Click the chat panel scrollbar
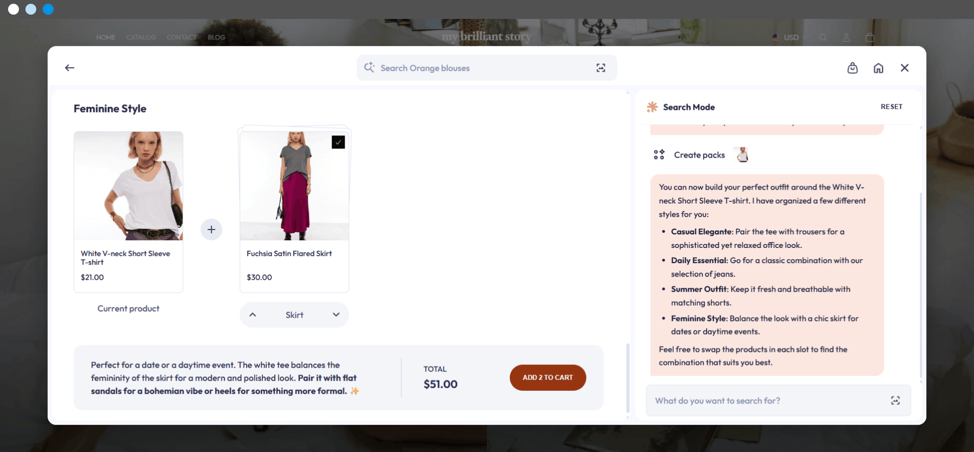974x452 pixels. 920,286
